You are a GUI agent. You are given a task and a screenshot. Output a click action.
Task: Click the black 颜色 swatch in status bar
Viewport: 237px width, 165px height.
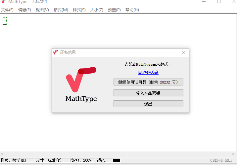pos(117,160)
